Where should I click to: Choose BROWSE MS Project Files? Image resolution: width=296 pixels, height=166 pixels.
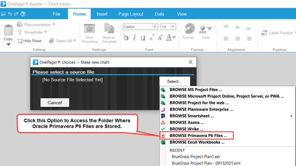coord(227,89)
